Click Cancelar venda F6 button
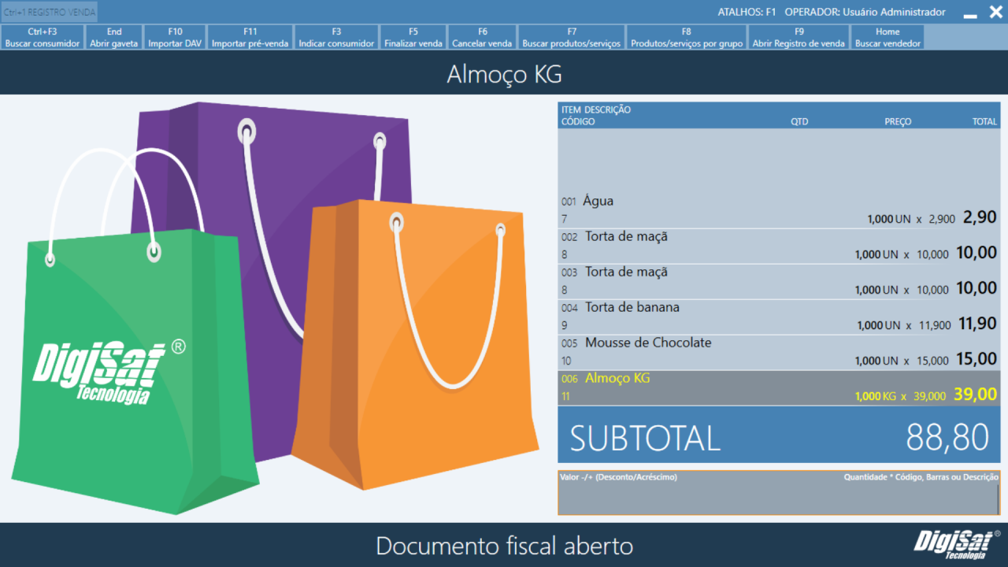This screenshot has width=1008, height=567. pos(482,38)
